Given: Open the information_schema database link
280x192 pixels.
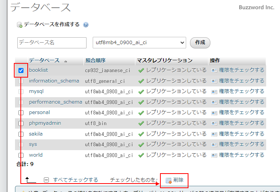Looking at the screenshot, I should click(54, 81).
